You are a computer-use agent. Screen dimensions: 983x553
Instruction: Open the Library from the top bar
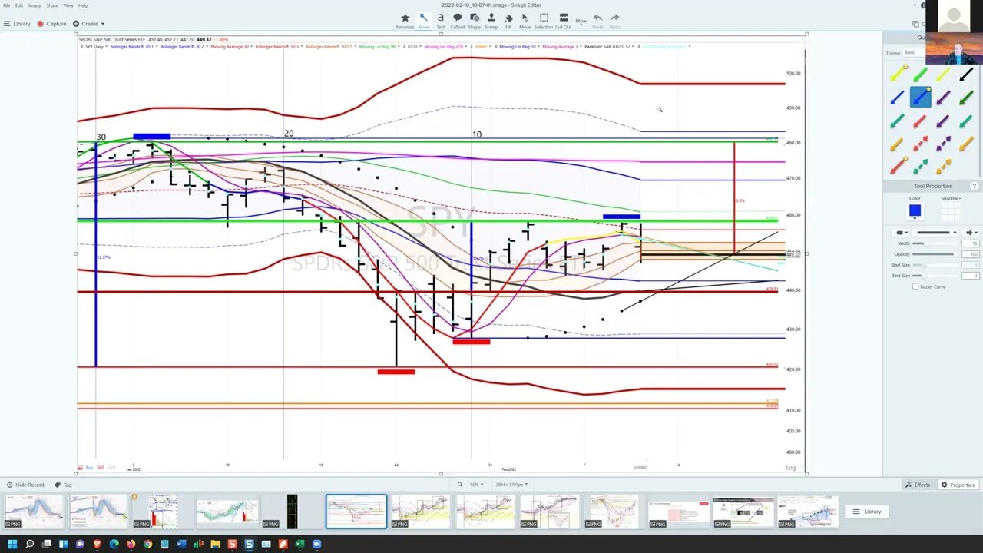17,24
